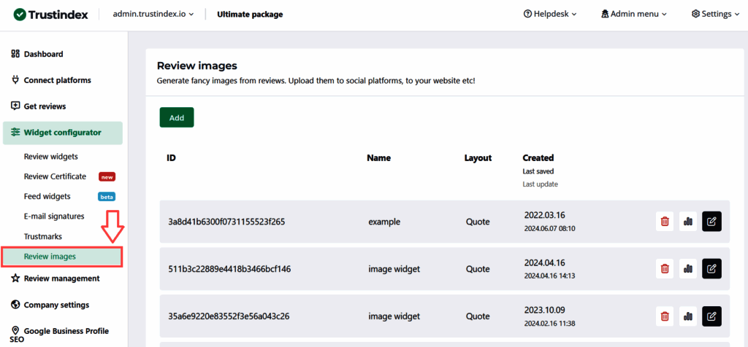View stats for image widget created 2023.10.09

tap(687, 316)
